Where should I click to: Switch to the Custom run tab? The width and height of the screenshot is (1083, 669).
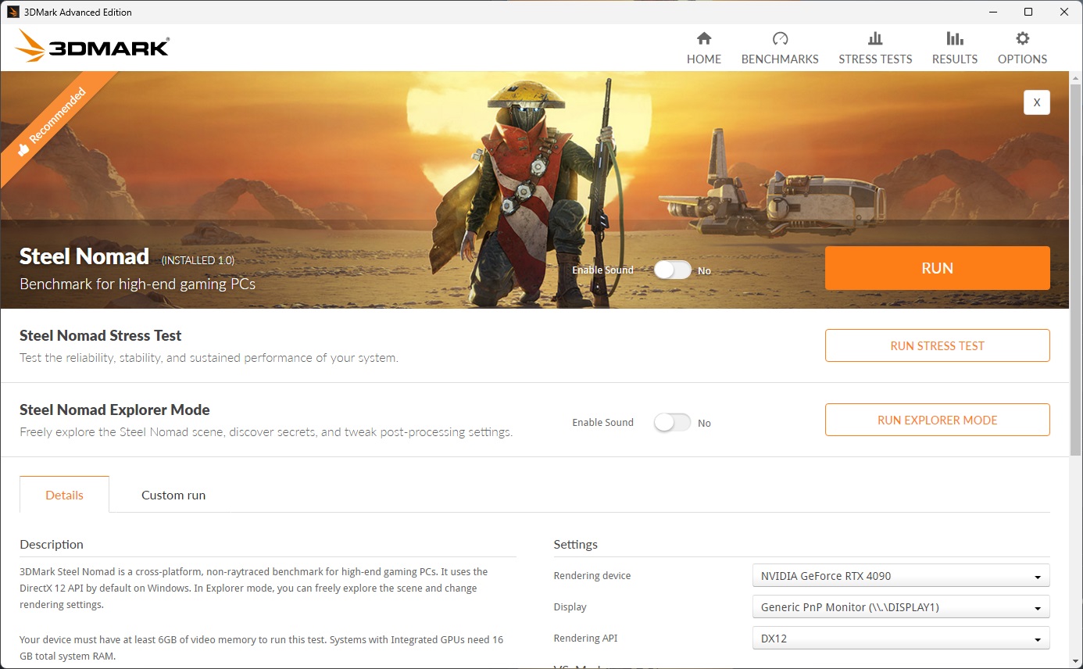coord(173,495)
